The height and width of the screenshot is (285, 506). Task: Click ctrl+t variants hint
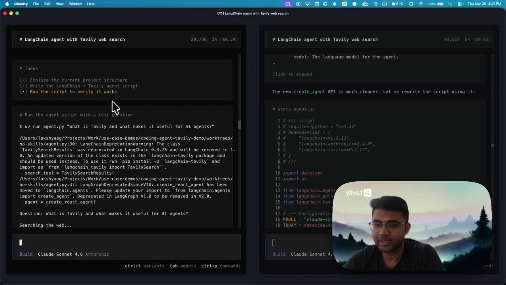[144, 266]
